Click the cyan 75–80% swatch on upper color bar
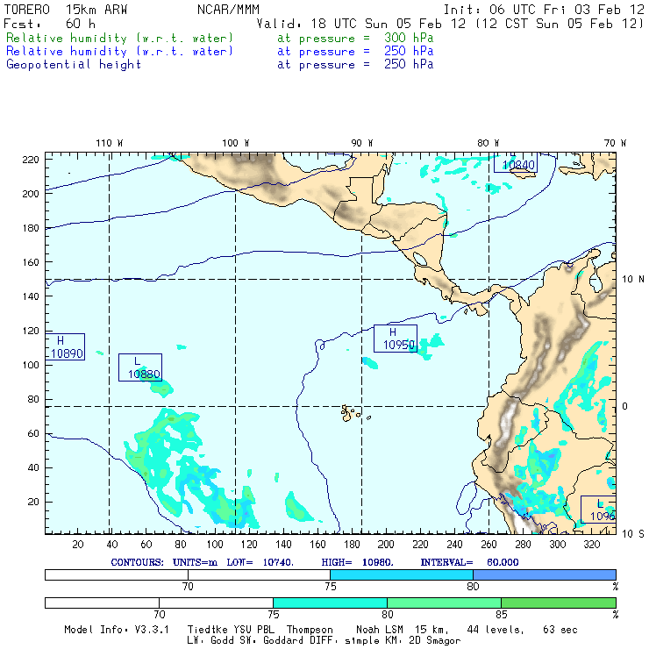The width and height of the screenshot is (649, 649). [402, 574]
